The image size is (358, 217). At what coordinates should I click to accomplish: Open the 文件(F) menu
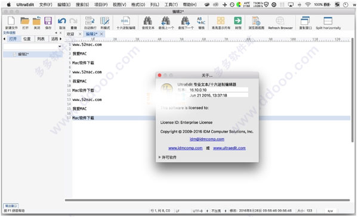point(46,5)
